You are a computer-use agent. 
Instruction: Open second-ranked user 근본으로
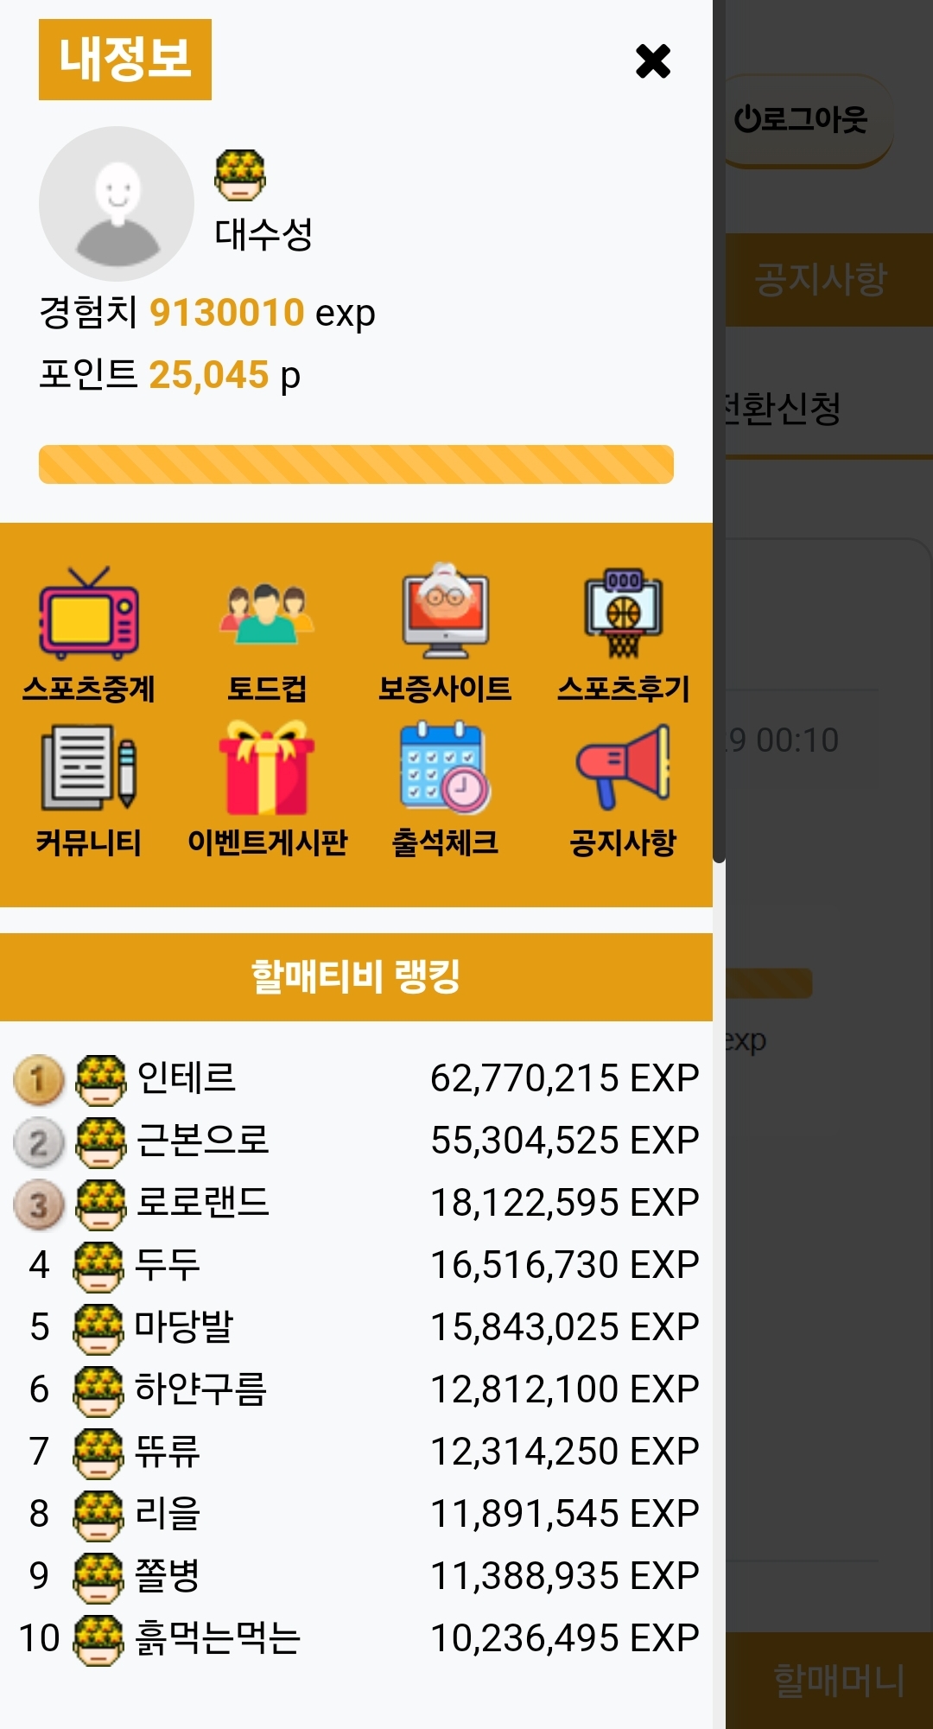click(203, 1141)
